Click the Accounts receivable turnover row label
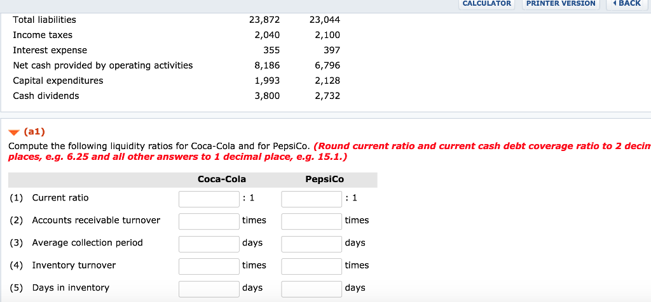This screenshot has width=651, height=302. 96,220
